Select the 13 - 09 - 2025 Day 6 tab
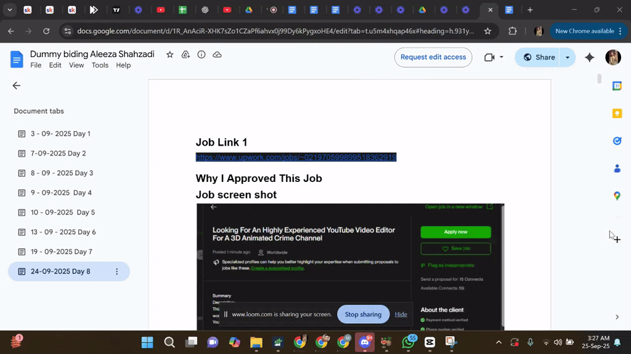This screenshot has height=354, width=631. click(x=69, y=232)
